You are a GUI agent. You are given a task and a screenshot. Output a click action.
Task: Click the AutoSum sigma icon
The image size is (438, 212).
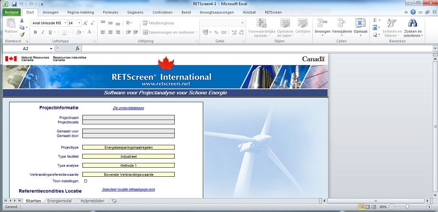point(375,20)
